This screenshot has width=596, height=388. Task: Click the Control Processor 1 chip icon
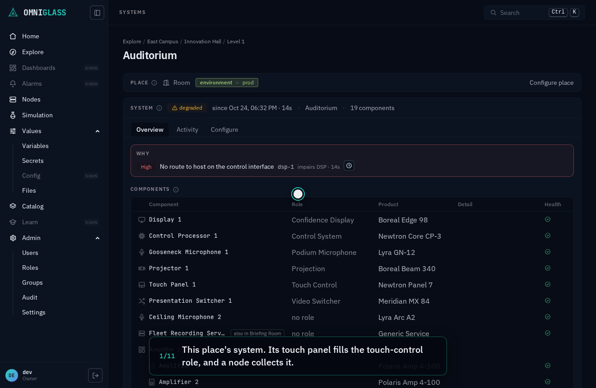(142, 236)
